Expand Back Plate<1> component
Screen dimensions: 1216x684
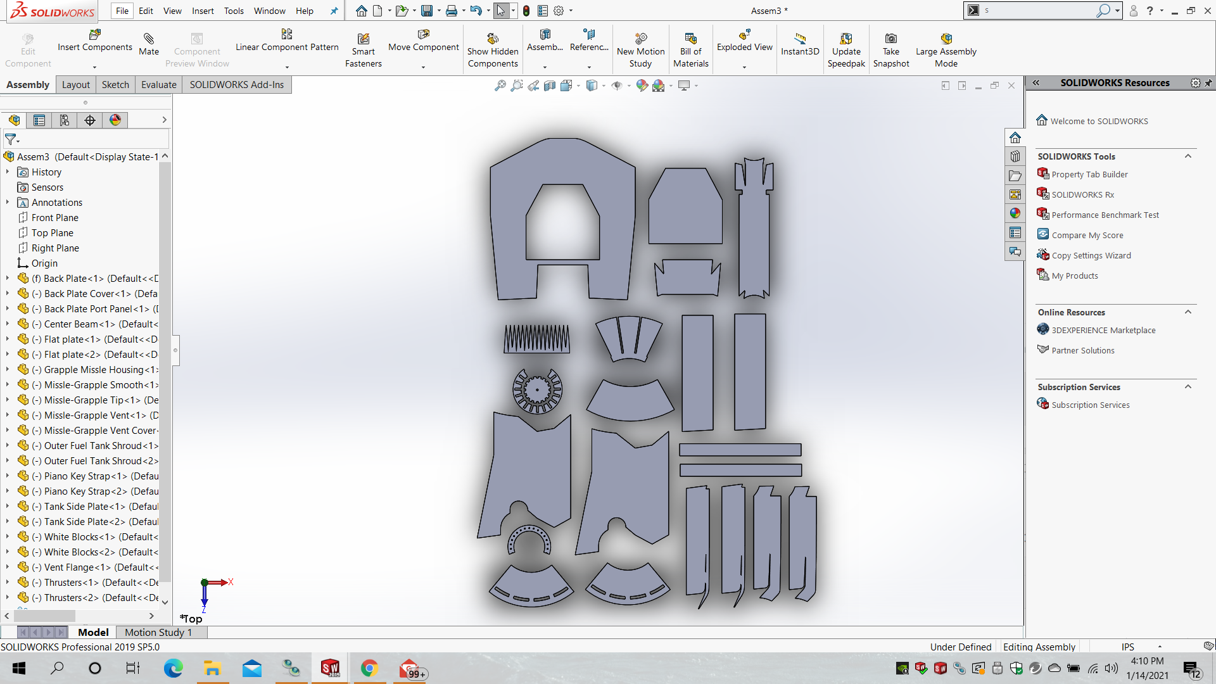(x=8, y=279)
